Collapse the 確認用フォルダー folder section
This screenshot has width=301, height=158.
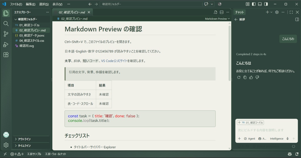pyautogui.click(x=31, y=19)
